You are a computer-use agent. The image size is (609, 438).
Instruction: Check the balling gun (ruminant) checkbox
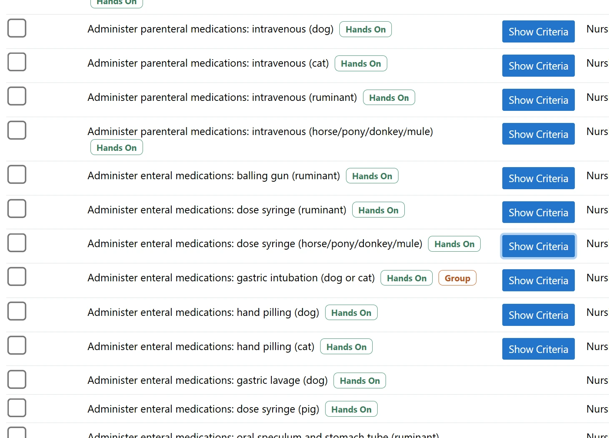click(x=17, y=175)
